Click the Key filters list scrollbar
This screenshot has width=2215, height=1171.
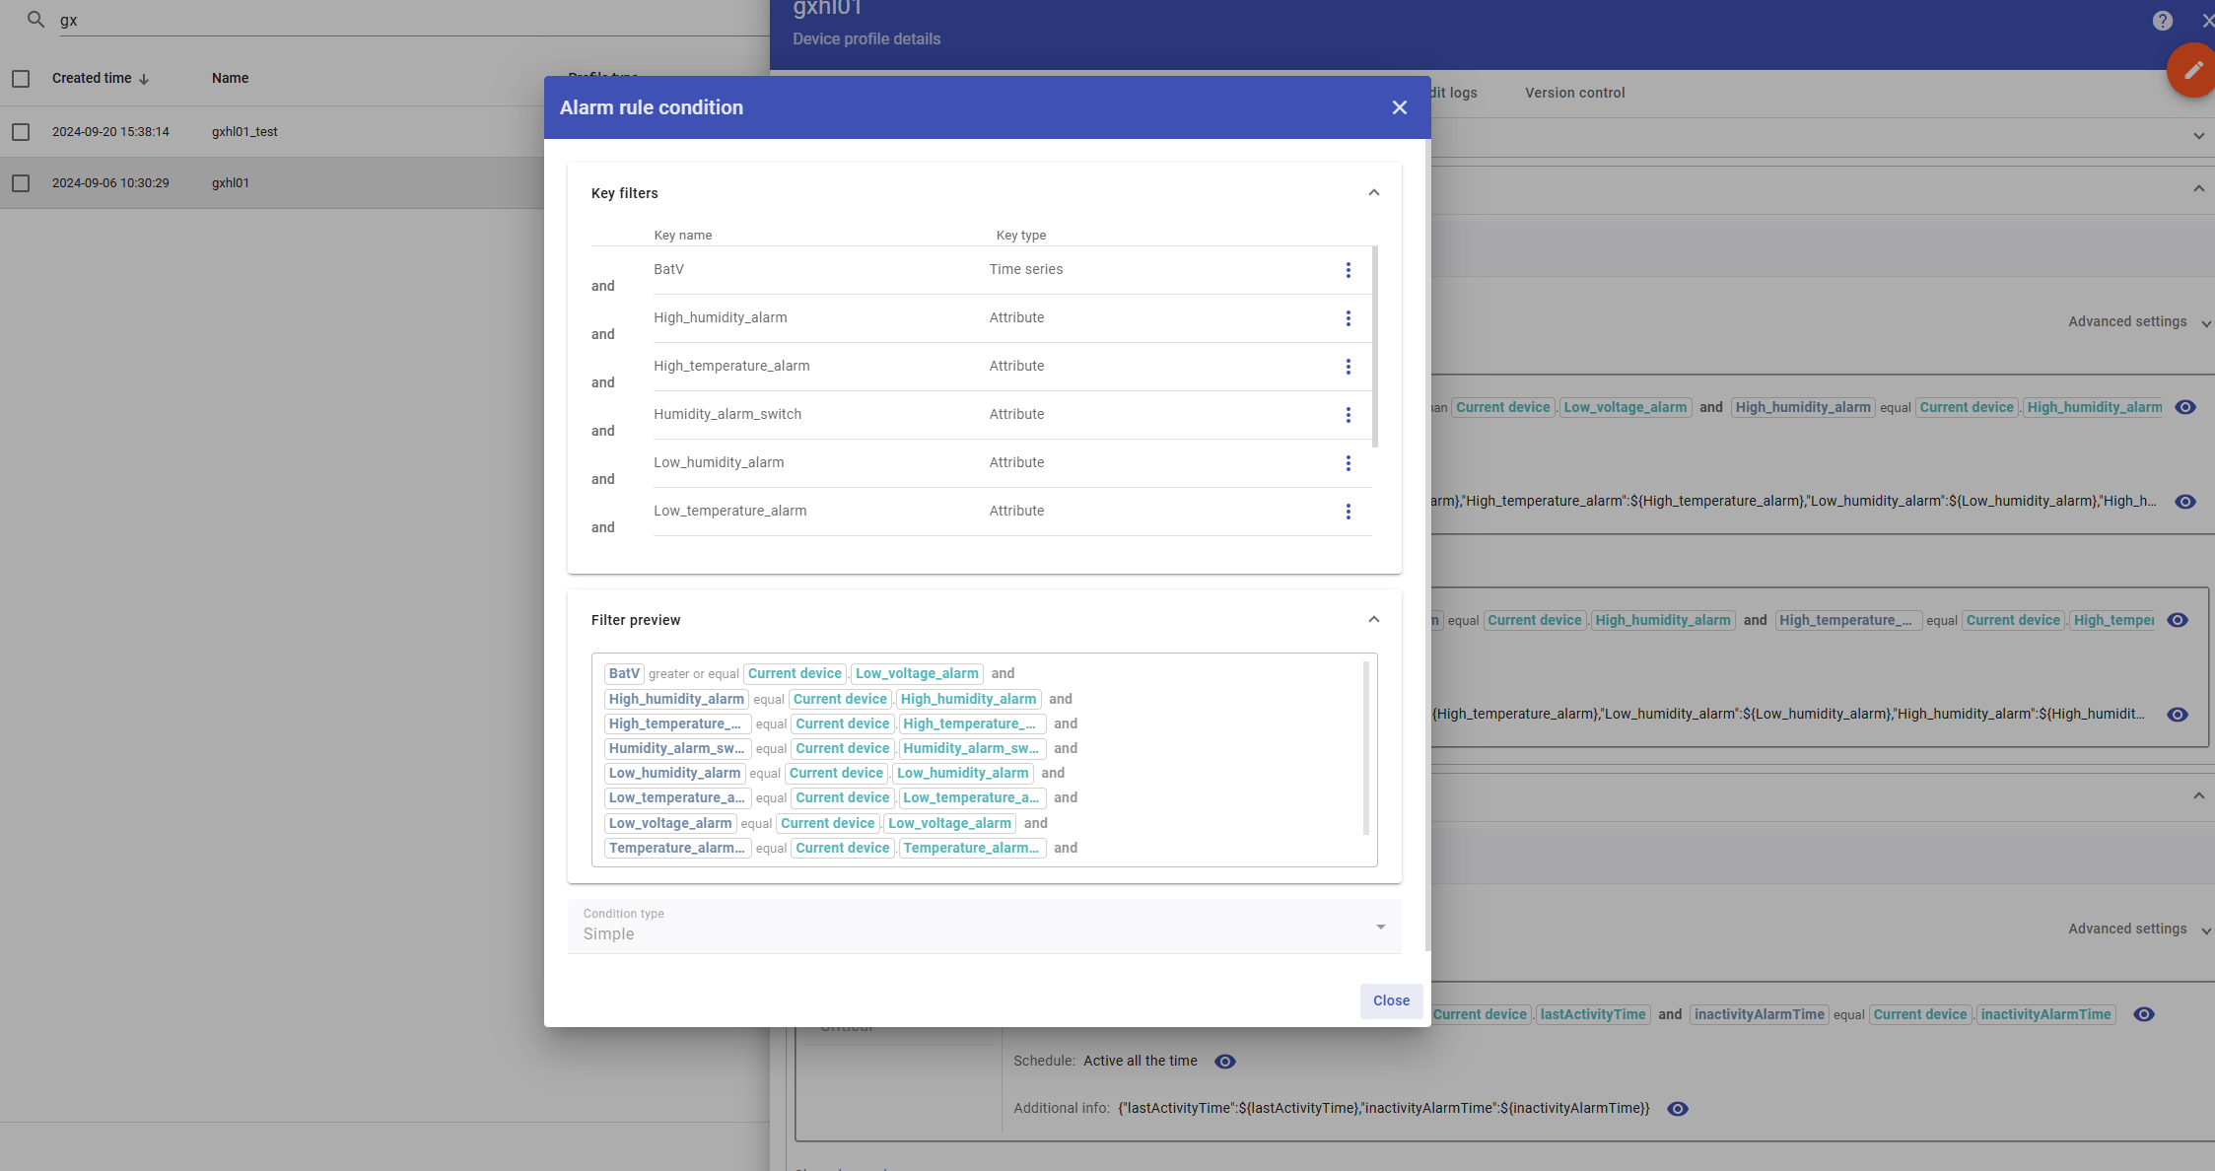1374,347
